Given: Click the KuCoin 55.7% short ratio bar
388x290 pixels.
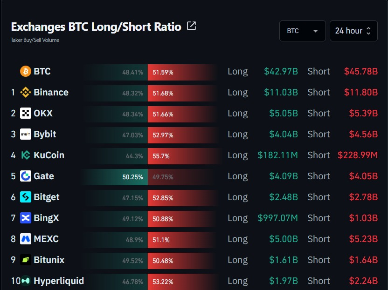Looking at the screenshot, I should pyautogui.click(x=184, y=156).
